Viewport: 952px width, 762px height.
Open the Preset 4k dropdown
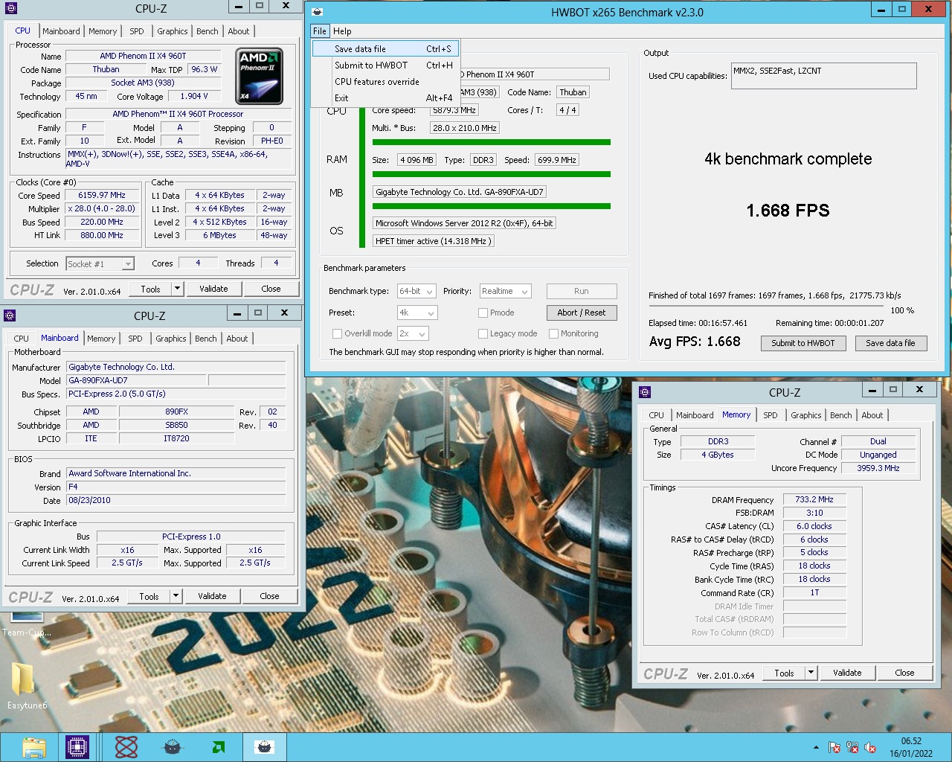click(416, 313)
